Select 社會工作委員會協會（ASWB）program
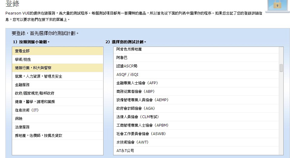 (196, 134)
